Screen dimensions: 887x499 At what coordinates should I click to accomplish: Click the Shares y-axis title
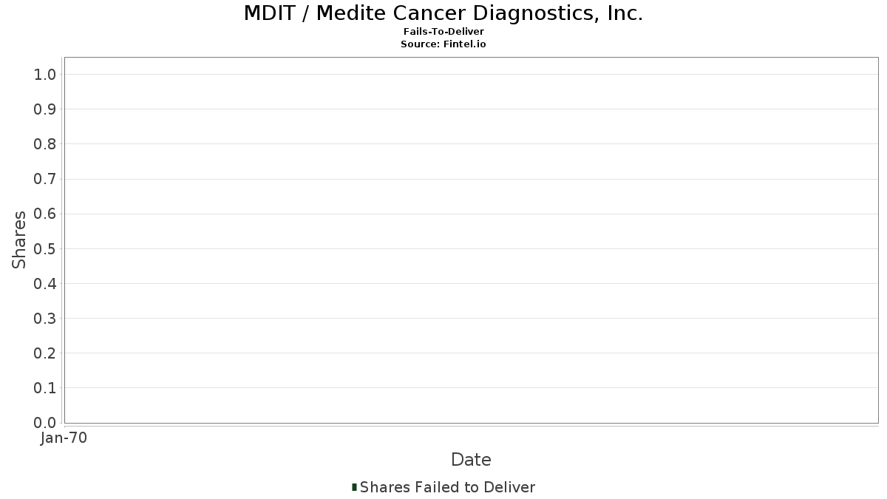pos(19,240)
